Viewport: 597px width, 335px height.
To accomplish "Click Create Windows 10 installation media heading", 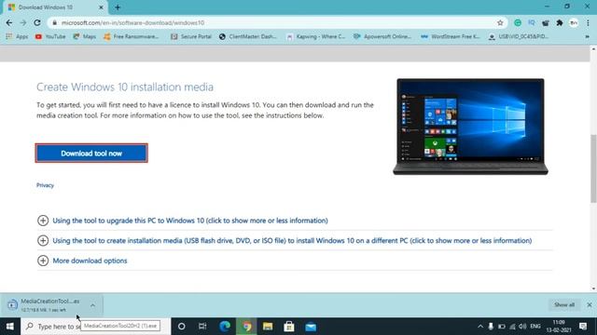I will point(125,87).
